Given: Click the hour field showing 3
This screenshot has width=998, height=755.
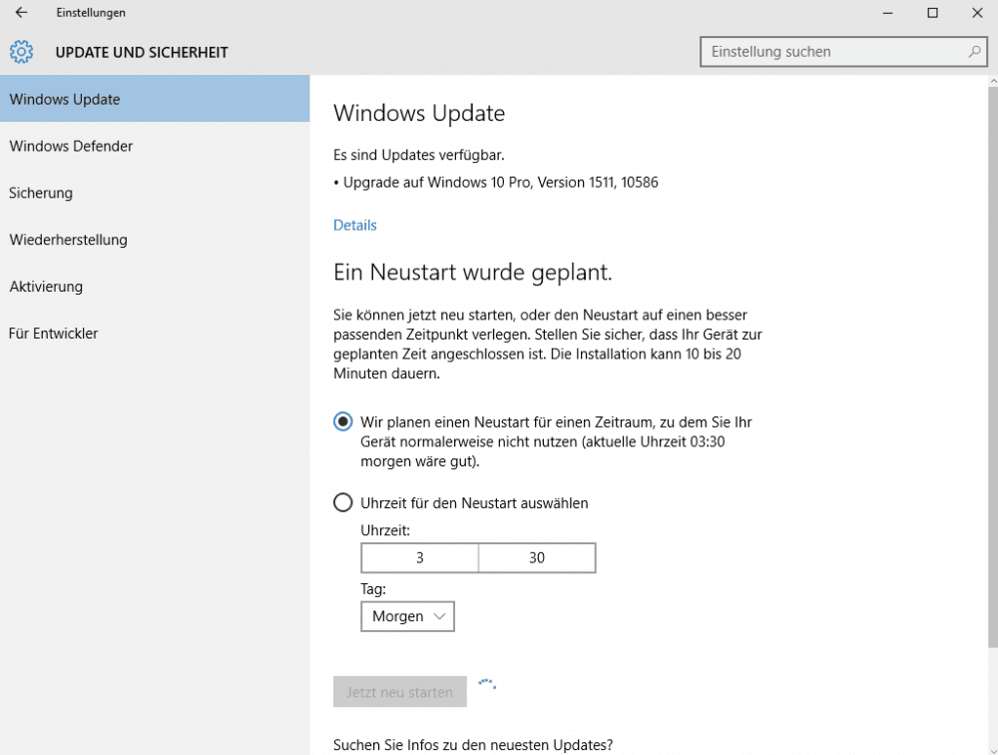Looking at the screenshot, I should click(x=419, y=558).
